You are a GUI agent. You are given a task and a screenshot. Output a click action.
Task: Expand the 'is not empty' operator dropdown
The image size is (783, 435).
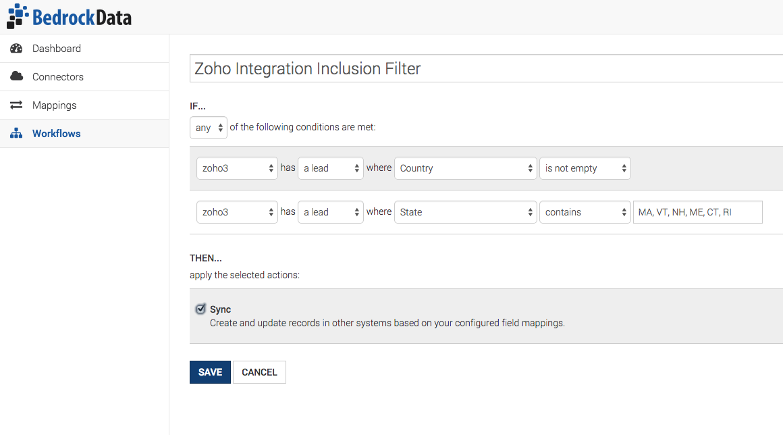[585, 168]
